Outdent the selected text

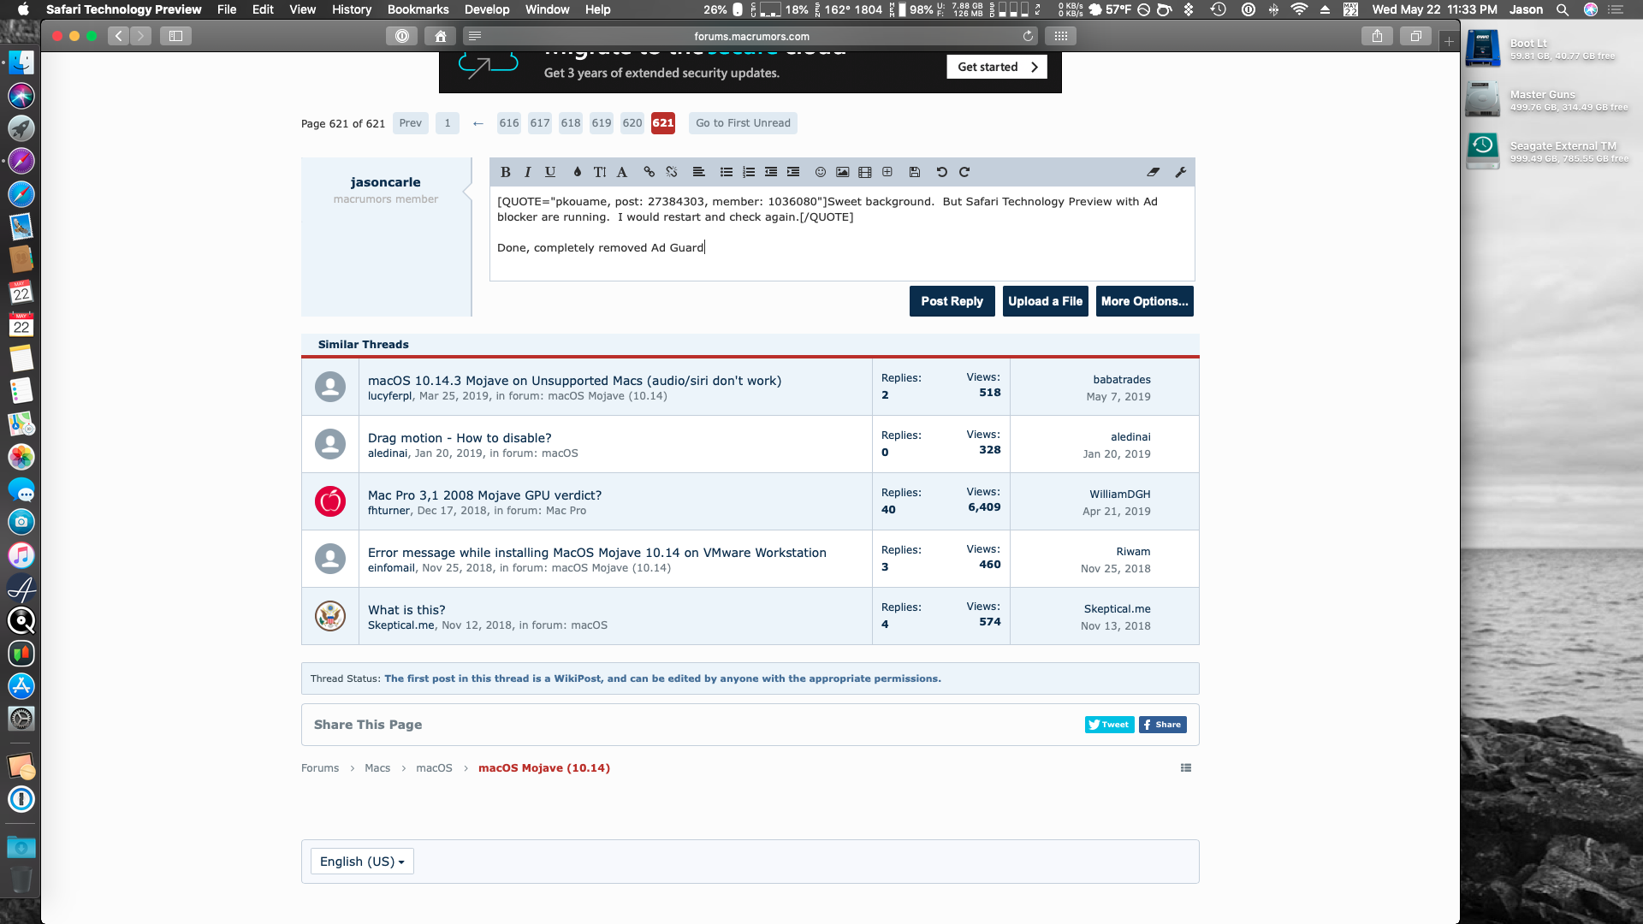(771, 172)
